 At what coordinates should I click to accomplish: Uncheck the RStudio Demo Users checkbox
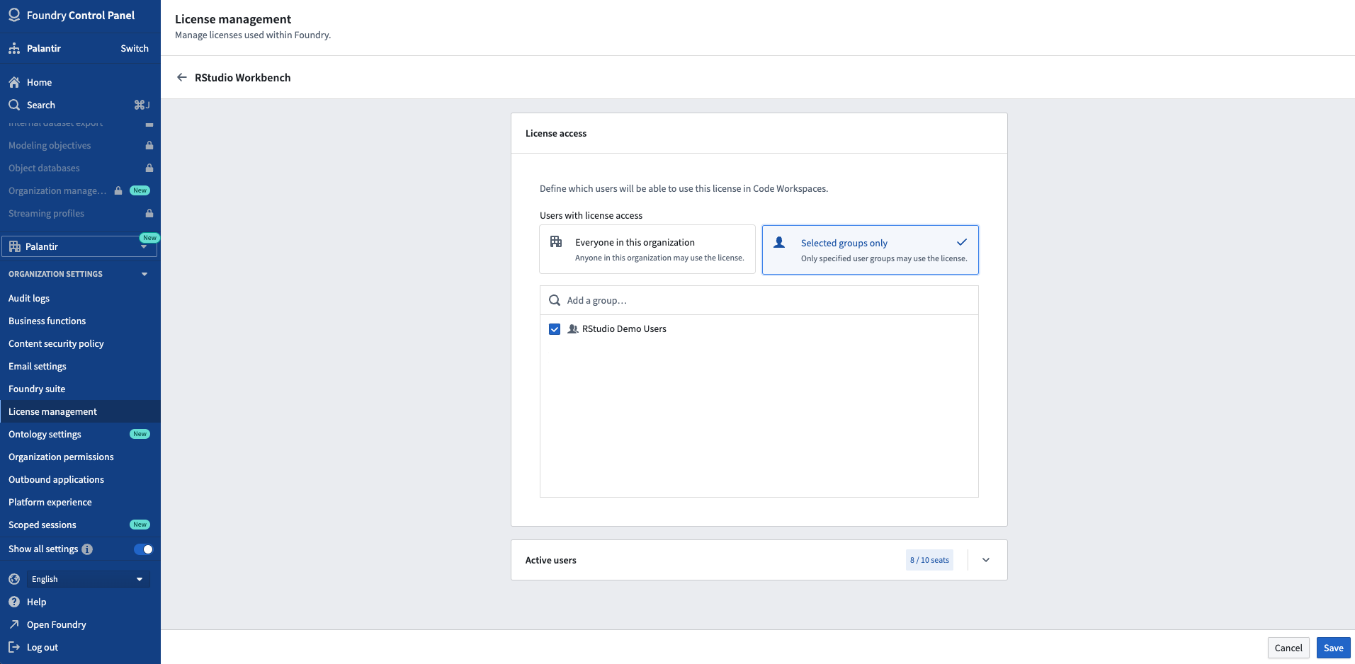pyautogui.click(x=555, y=329)
